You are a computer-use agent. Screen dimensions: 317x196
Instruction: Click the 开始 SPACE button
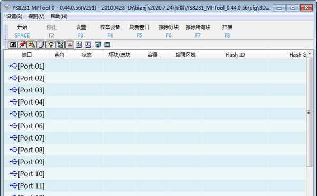[22, 31]
